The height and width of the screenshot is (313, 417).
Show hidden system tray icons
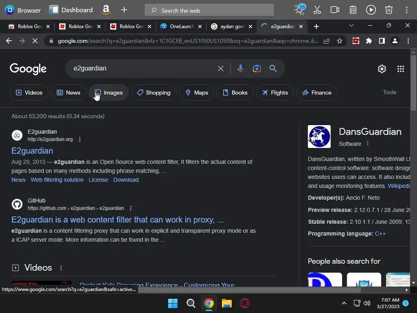(344, 303)
